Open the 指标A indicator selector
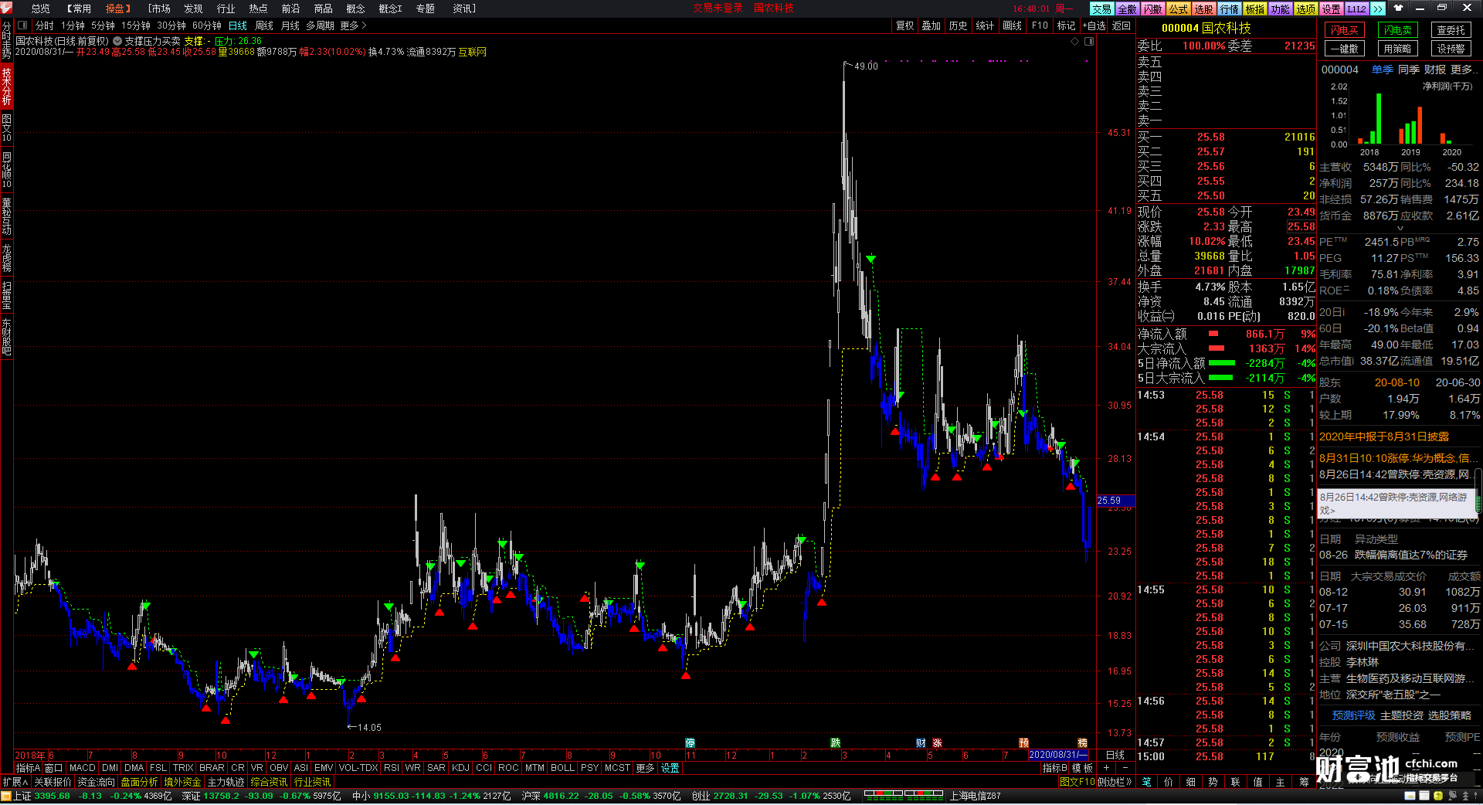Image resolution: width=1483 pixels, height=805 pixels. click(28, 768)
